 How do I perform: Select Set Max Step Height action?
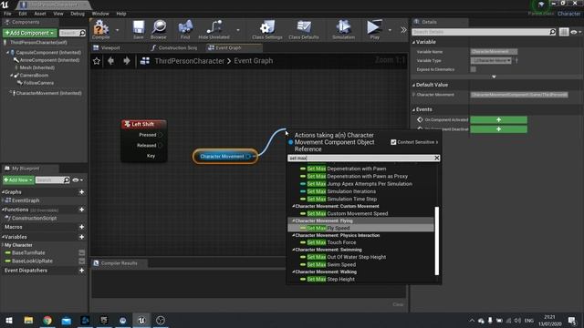[x=327, y=279]
